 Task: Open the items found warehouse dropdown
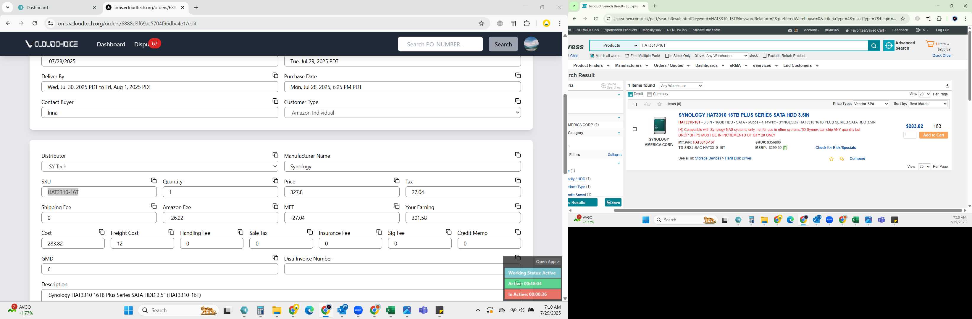(681, 86)
